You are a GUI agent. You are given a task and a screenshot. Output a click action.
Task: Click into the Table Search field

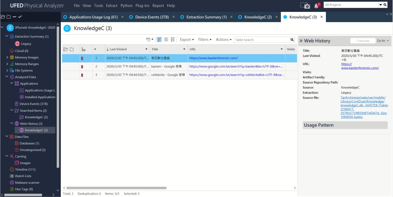[x=262, y=40]
